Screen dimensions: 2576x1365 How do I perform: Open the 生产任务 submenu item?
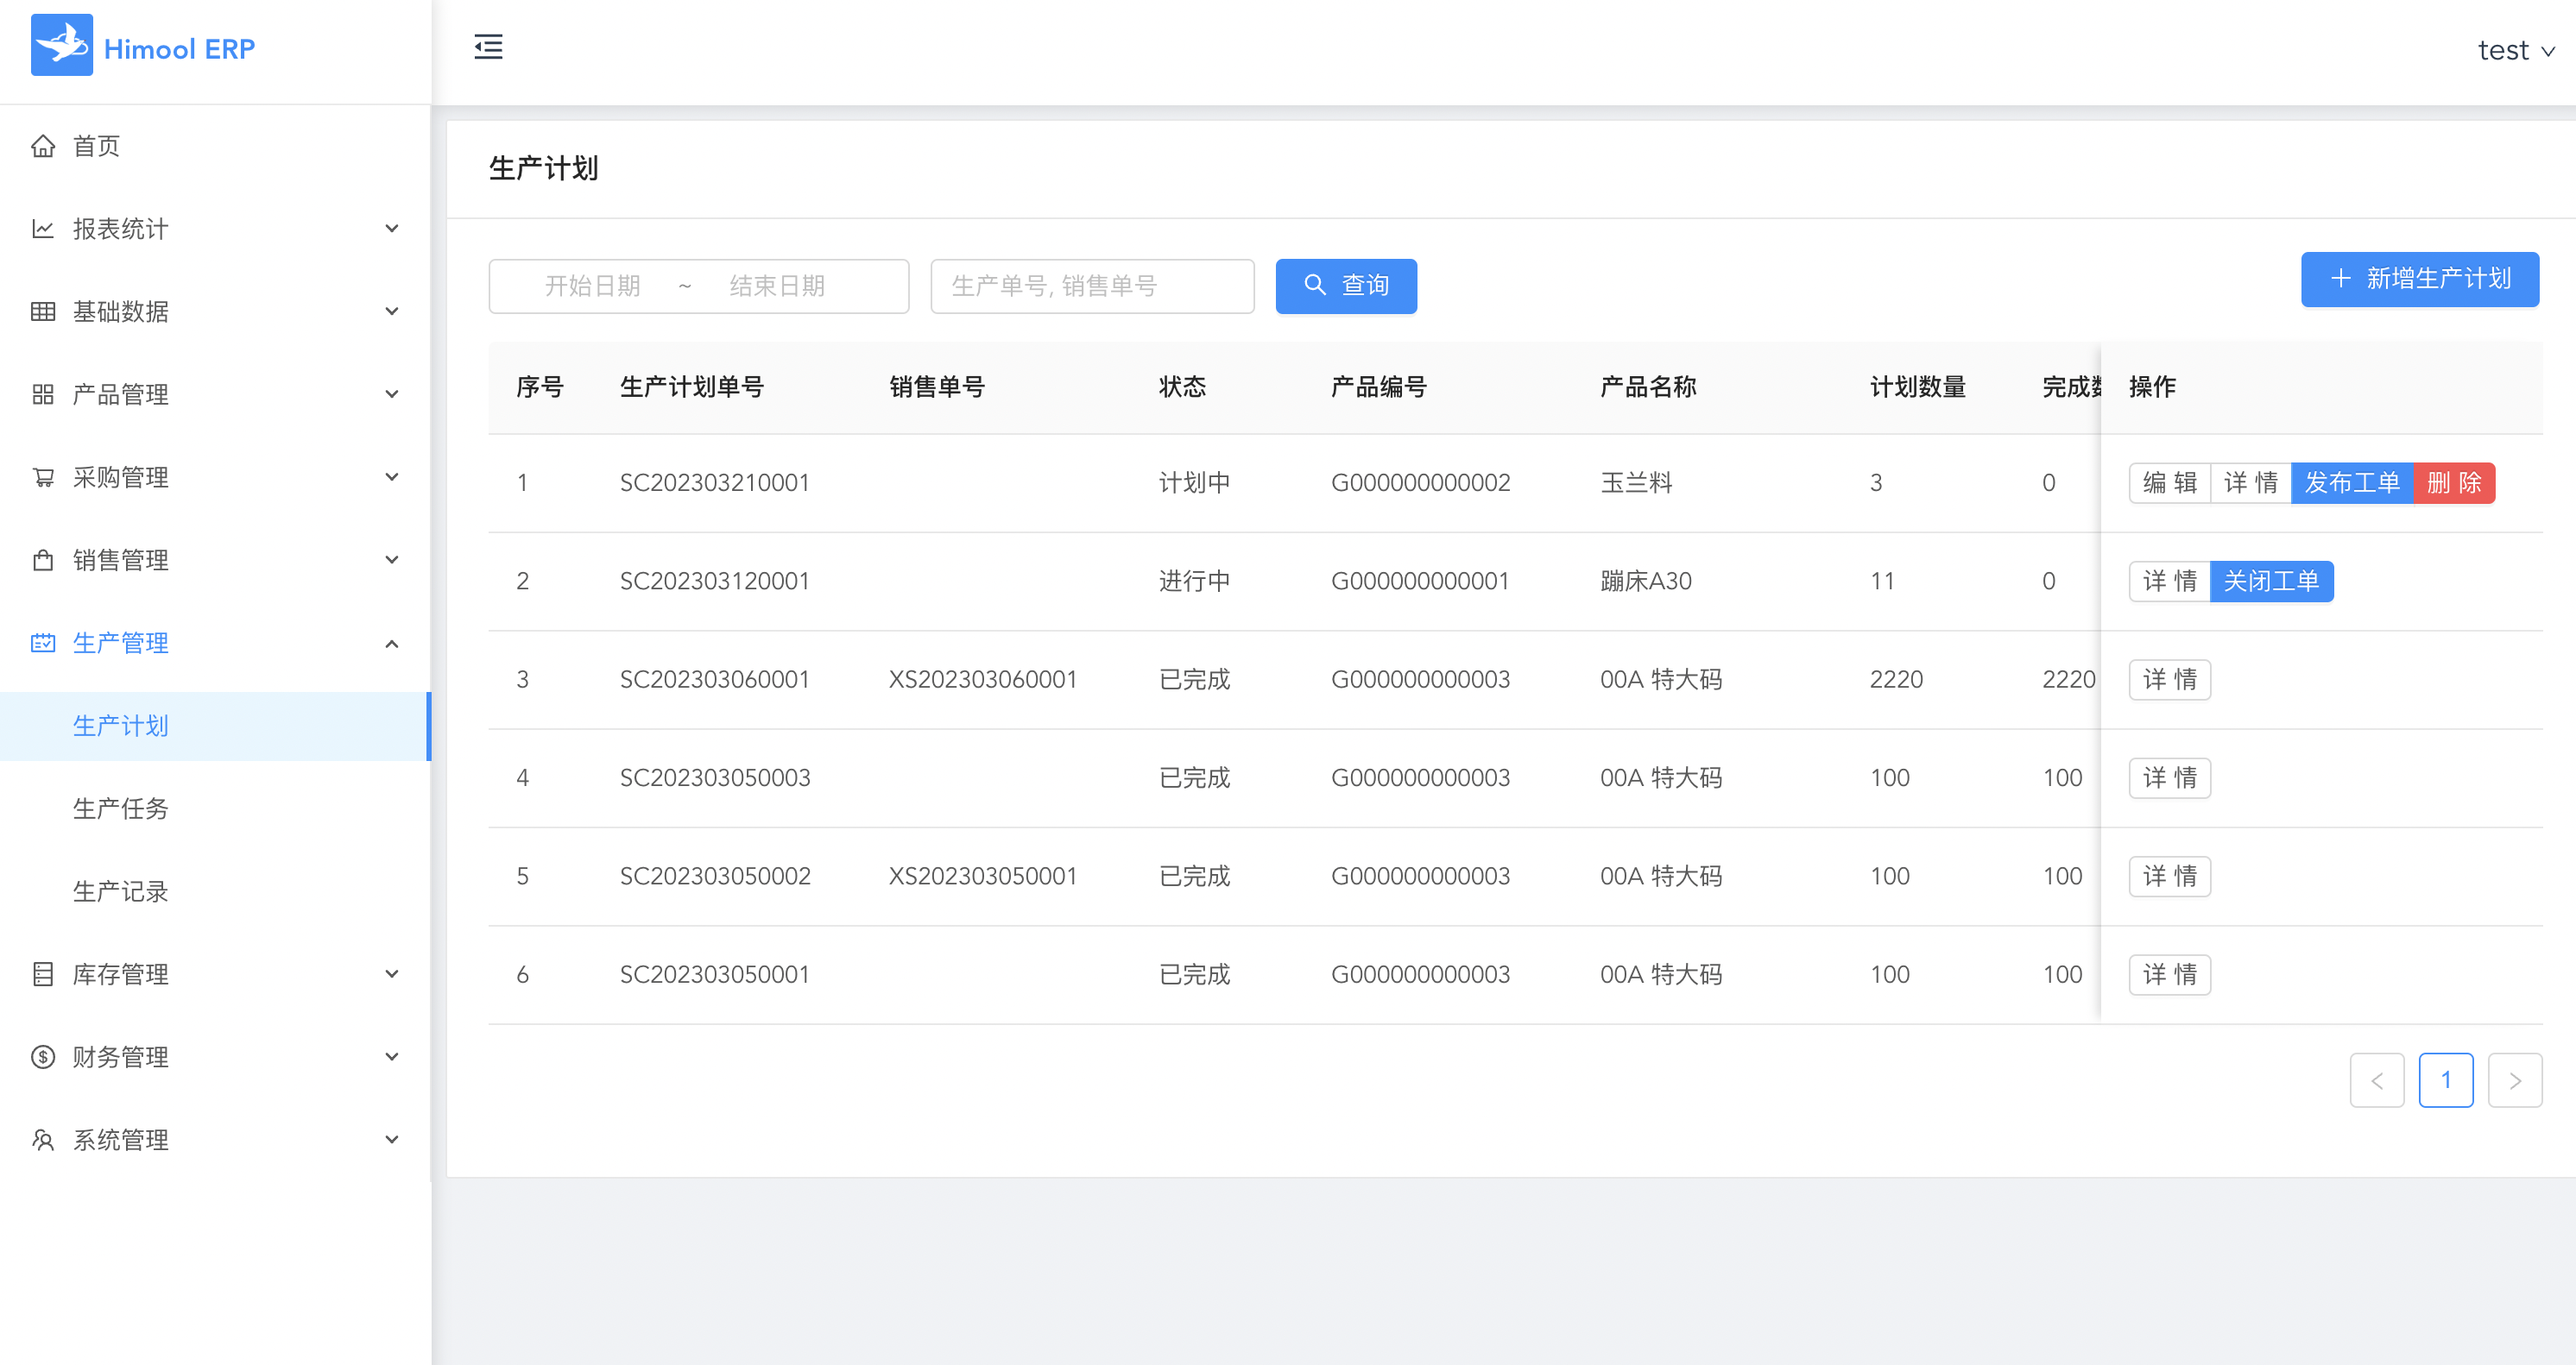(121, 808)
